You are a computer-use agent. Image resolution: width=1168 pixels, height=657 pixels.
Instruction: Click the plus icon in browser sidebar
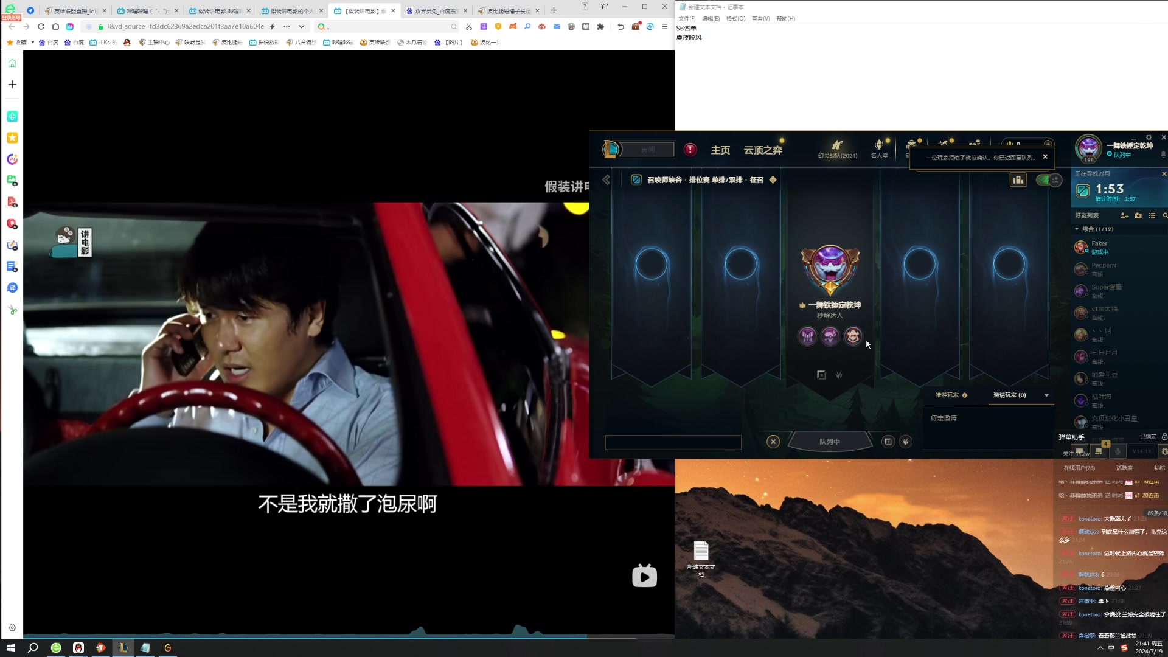[x=12, y=85]
